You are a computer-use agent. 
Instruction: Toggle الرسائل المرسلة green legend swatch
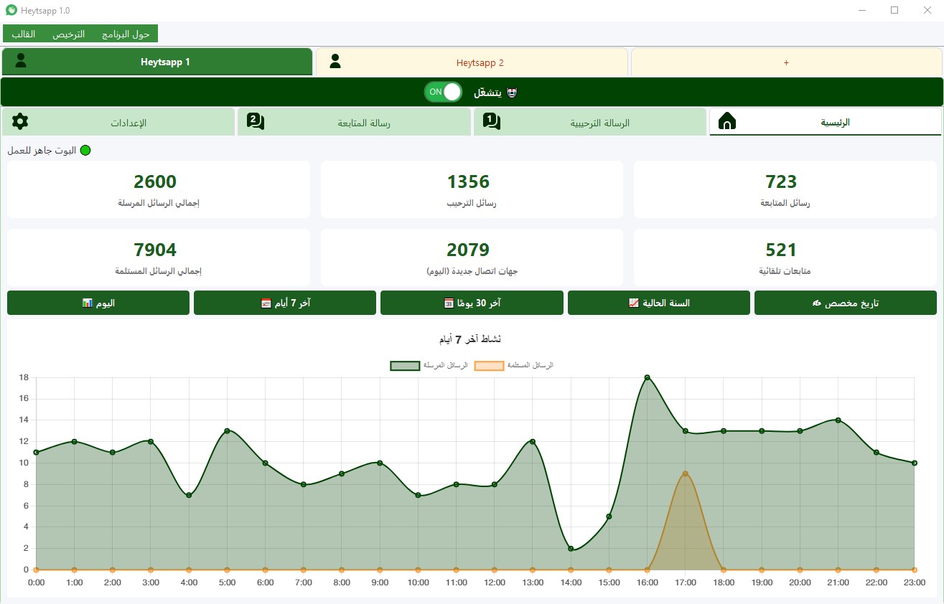tap(405, 366)
